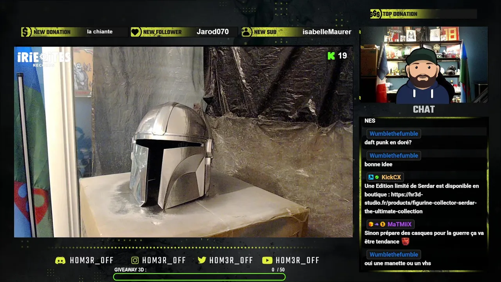Click the 'la chiante' donor name
This screenshot has width=501, height=282.
pyautogui.click(x=100, y=32)
